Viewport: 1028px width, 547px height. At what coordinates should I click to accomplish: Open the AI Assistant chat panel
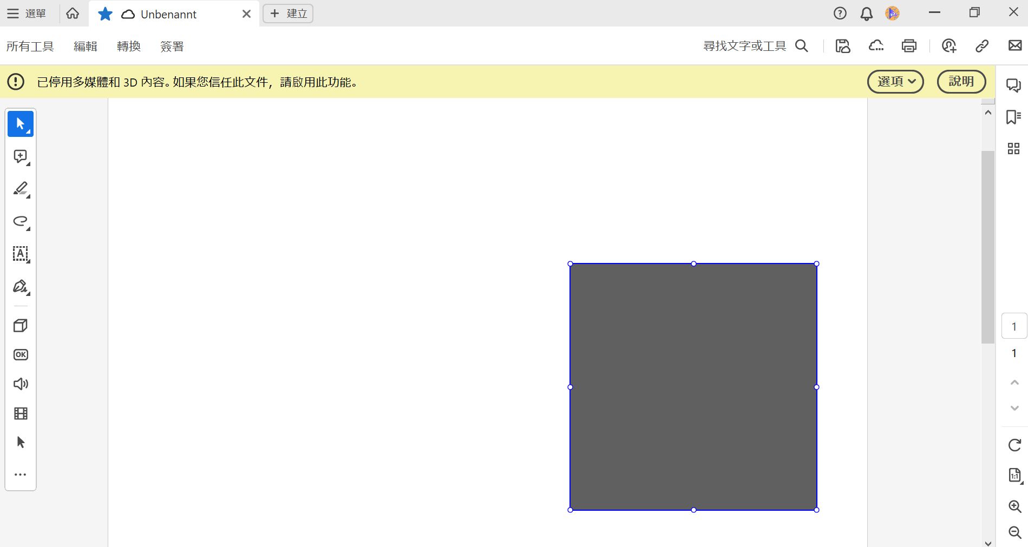(1013, 85)
